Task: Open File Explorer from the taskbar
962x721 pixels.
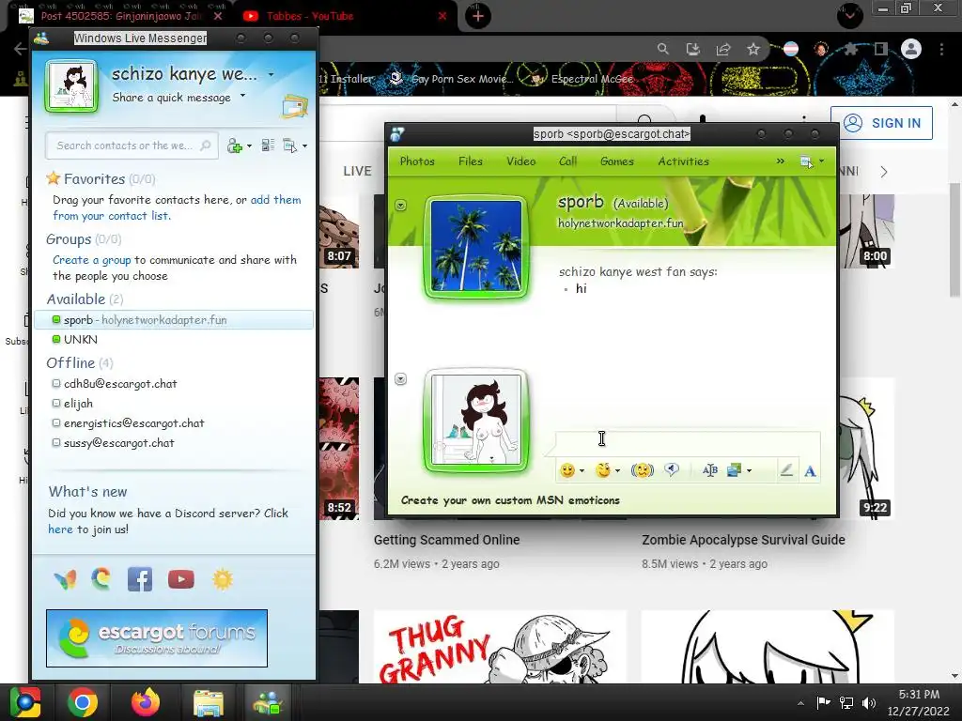Action: click(209, 702)
